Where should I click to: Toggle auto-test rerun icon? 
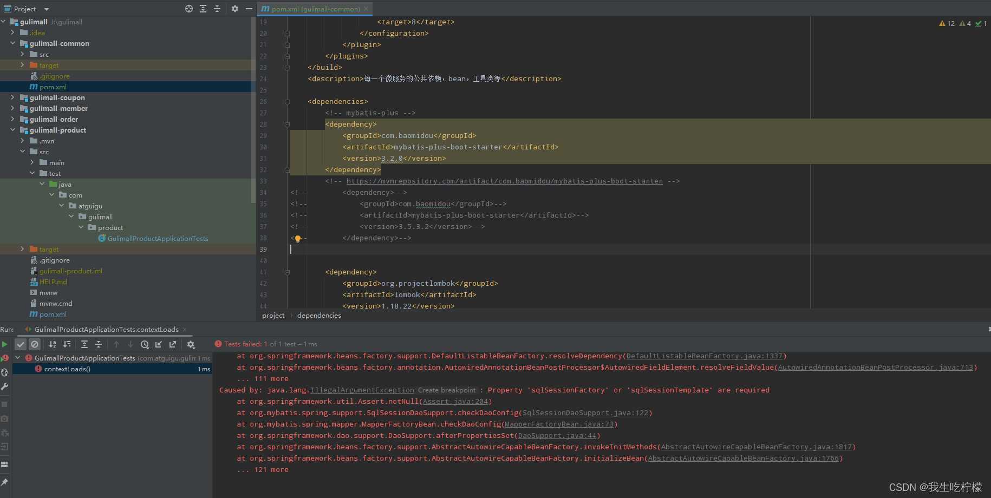[4, 372]
